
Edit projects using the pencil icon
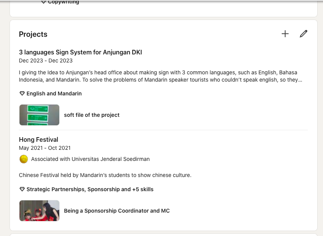click(304, 34)
